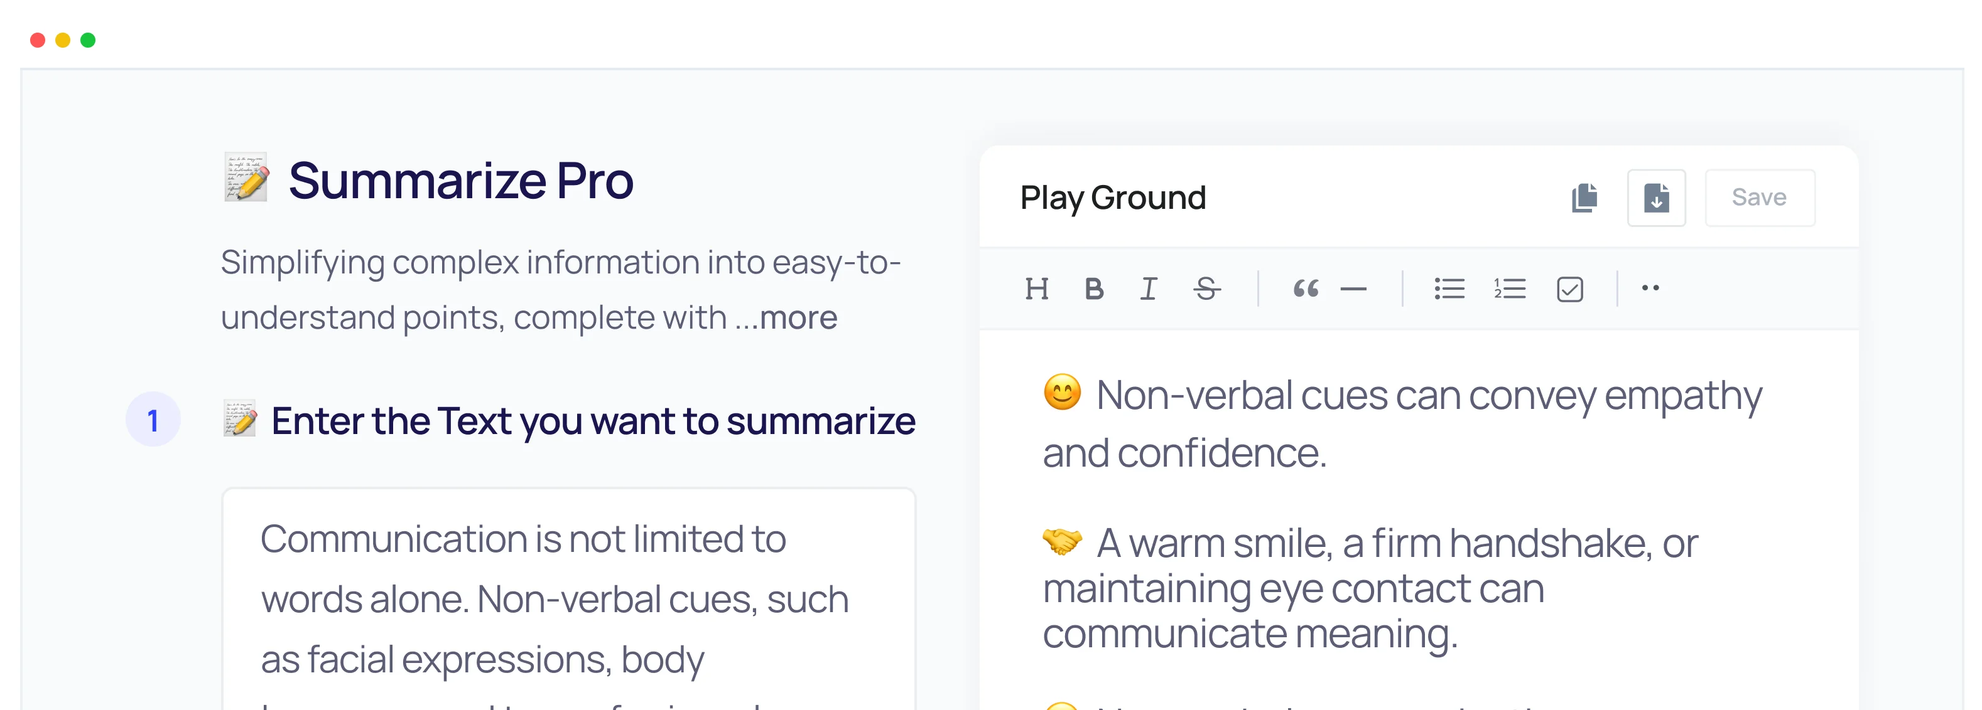This screenshot has height=710, width=1982.
Task: Toggle Bold formatting
Action: (1093, 289)
